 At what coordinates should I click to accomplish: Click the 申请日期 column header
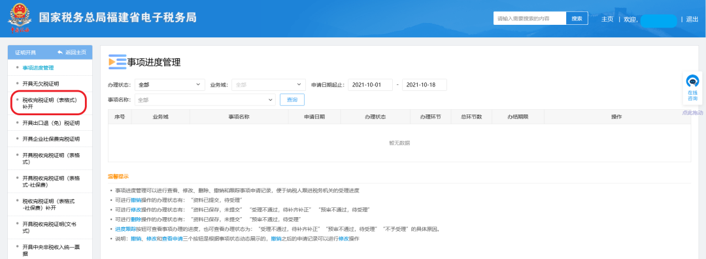click(314, 116)
